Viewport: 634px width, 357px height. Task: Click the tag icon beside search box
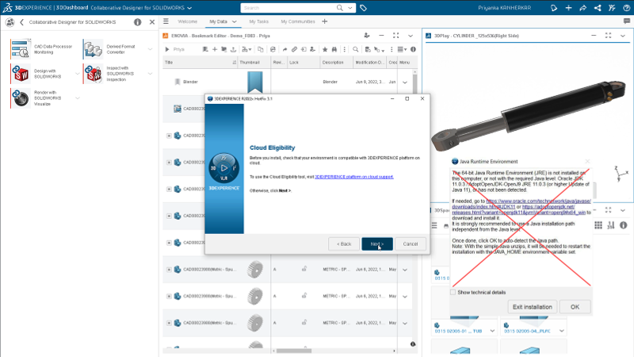coord(363,8)
